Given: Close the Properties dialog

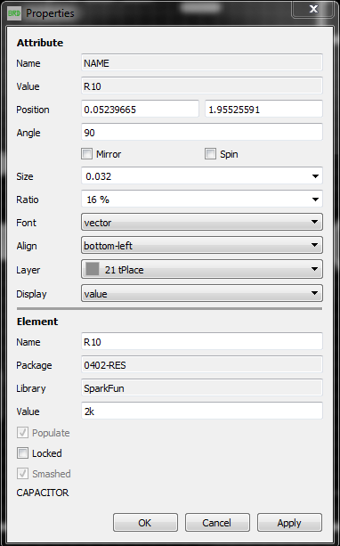Looking at the screenshot, I should (x=313, y=9).
